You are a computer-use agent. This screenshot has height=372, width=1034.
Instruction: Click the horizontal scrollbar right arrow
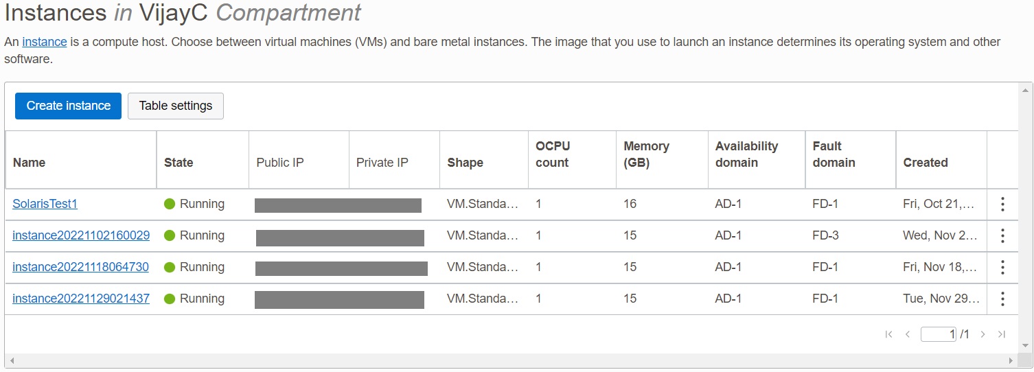1011,360
